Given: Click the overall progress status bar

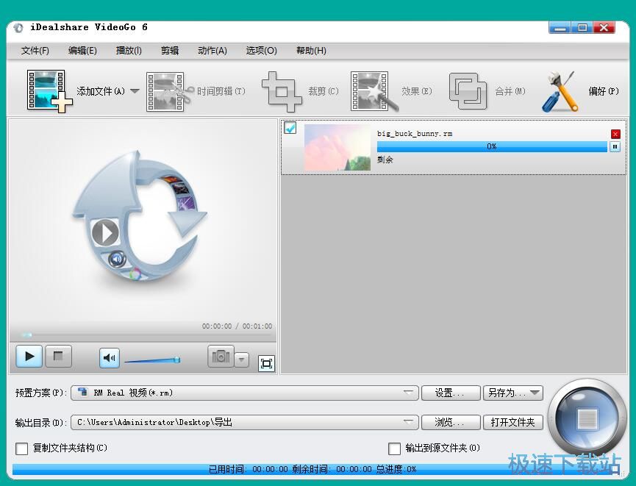Looking at the screenshot, I should tap(312, 469).
